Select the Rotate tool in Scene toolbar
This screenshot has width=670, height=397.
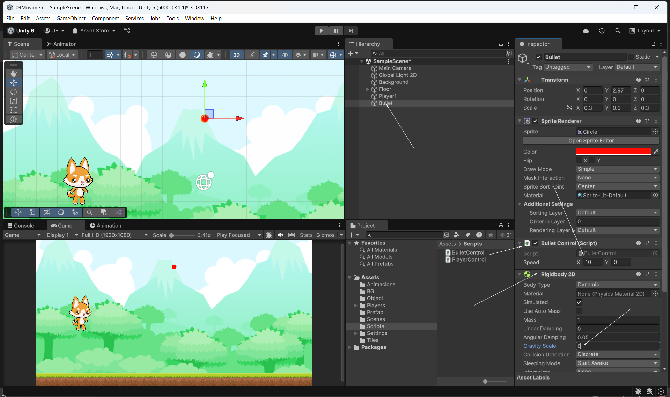14,92
